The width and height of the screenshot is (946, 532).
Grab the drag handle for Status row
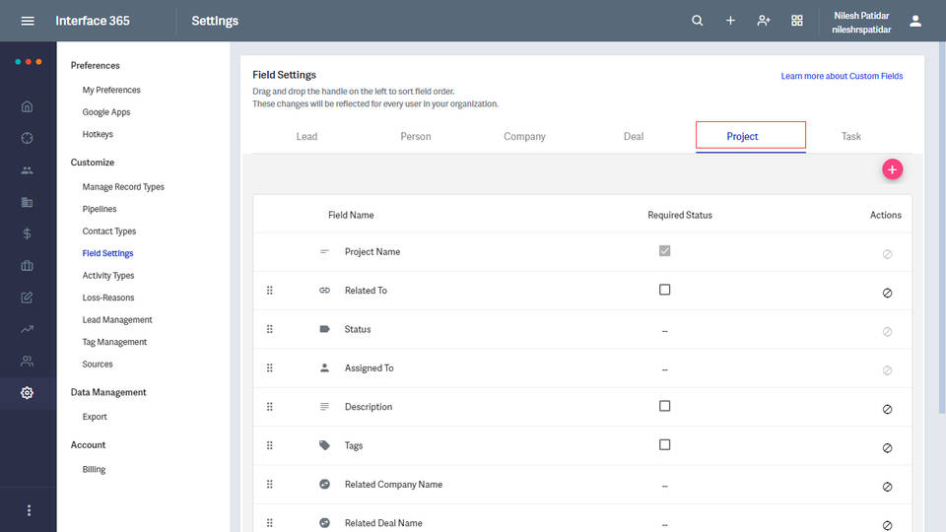tap(270, 329)
